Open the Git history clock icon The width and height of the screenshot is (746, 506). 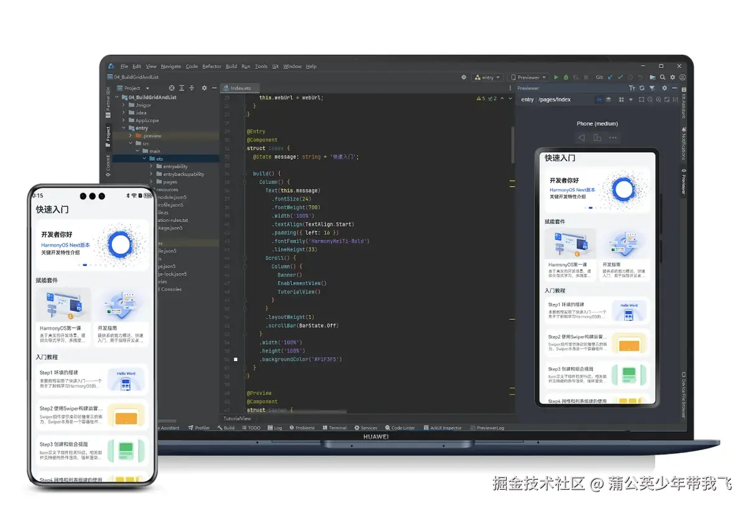pyautogui.click(x=630, y=77)
